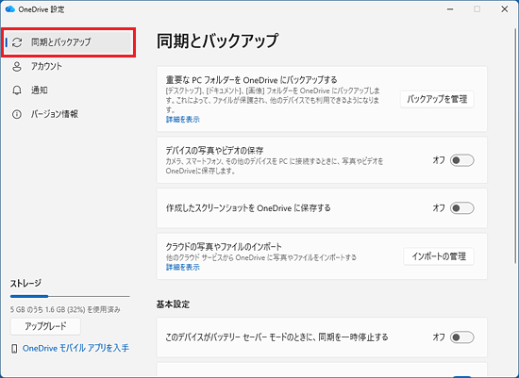The height and width of the screenshot is (378, 519).
Task: Click the 5 GB のうち 1.6 GB usage text
Action: tap(65, 309)
